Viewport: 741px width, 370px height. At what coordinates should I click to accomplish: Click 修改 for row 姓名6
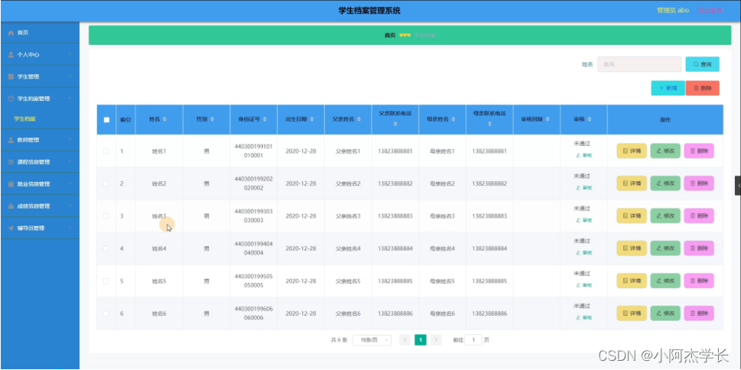(665, 313)
